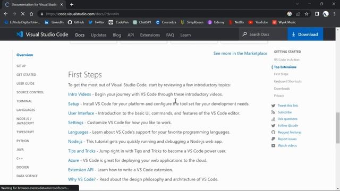The width and height of the screenshot is (340, 191).
Task: Open the LinkedIn bookmark
Action: [x=54, y=22]
